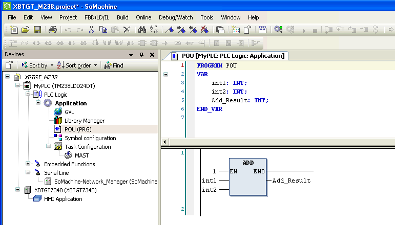Click the Next bookmark icon

point(181,30)
